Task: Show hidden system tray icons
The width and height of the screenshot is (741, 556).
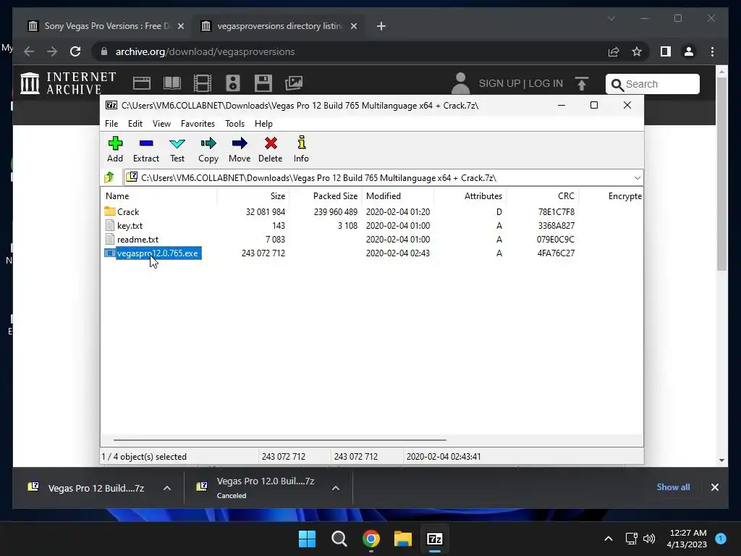Action: click(609, 539)
